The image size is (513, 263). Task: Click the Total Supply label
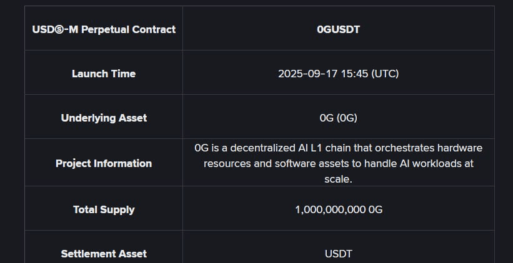(x=104, y=209)
